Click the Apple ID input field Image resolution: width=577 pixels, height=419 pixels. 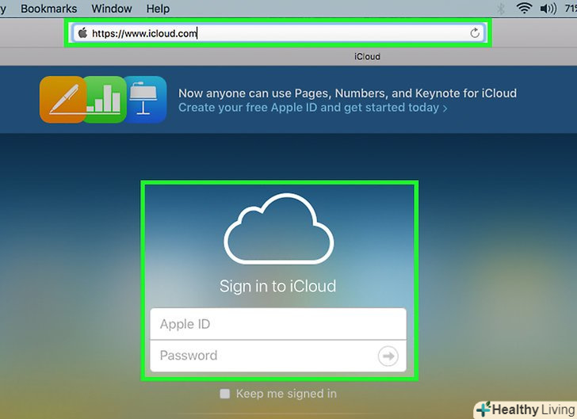click(x=278, y=324)
